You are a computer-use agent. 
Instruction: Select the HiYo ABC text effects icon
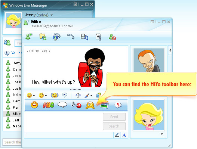point(49,105)
